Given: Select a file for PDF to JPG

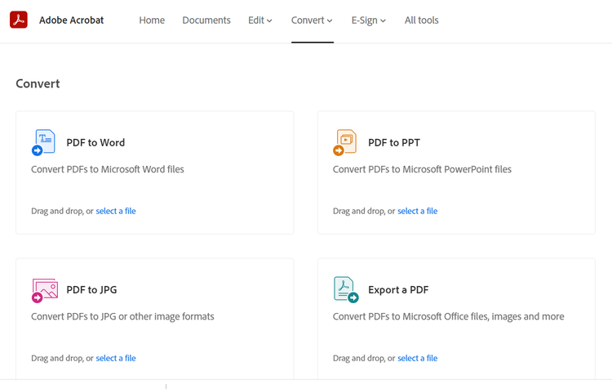Looking at the screenshot, I should [116, 358].
